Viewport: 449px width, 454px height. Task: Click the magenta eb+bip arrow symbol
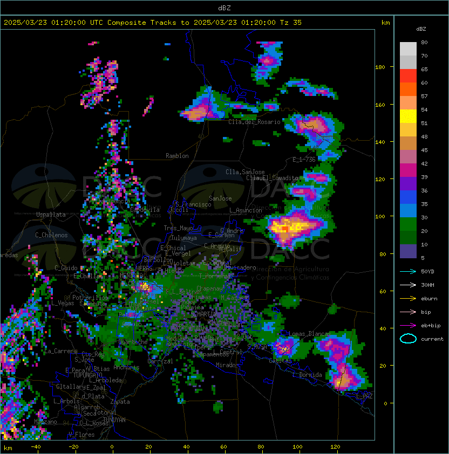pos(408,326)
